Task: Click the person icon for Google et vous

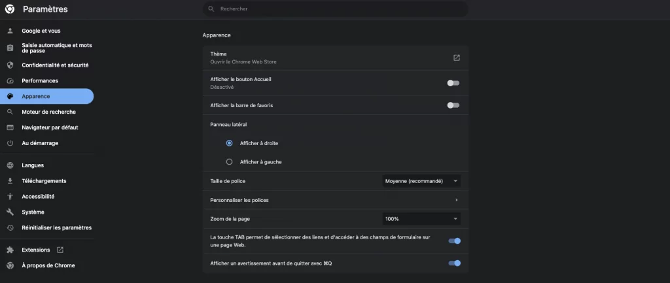Action: [10, 31]
